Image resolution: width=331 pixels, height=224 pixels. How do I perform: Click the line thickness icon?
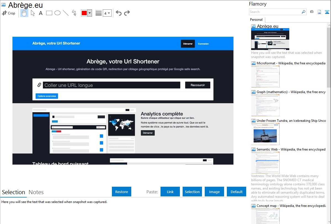99,13
